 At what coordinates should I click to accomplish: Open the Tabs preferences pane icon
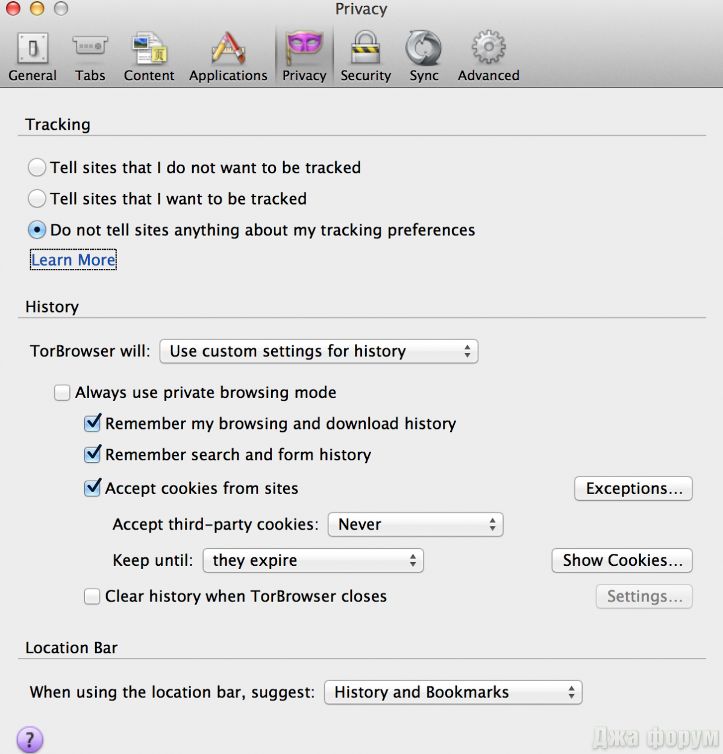click(x=90, y=47)
